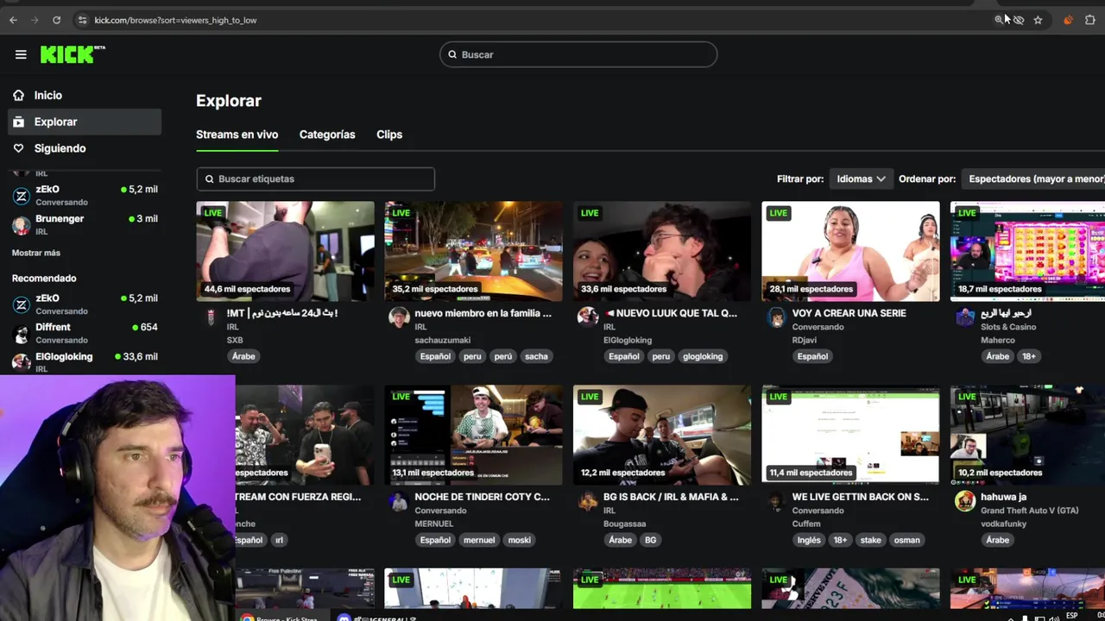Open the Slots & Casino category link
1105x621 pixels.
pos(1008,327)
